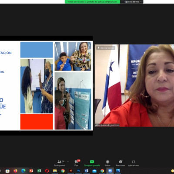174x174 pixels.
Task: Click the green Compartir pantalla button
Action: pos(92,163)
